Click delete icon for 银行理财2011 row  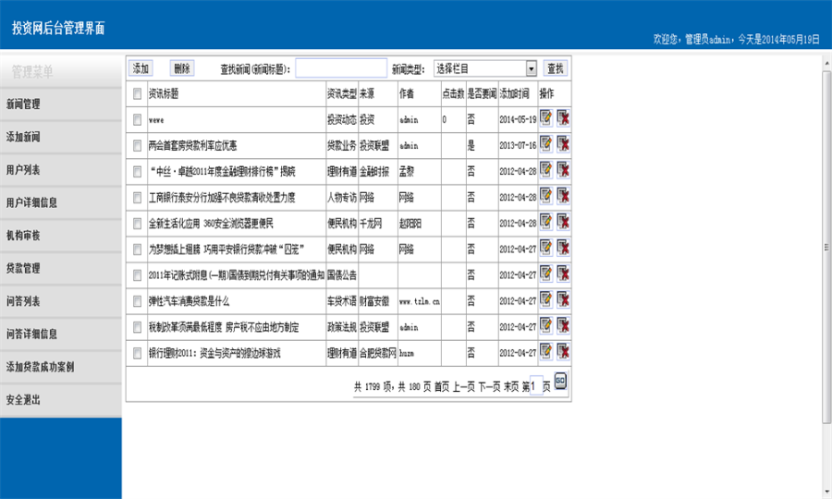coord(563,351)
